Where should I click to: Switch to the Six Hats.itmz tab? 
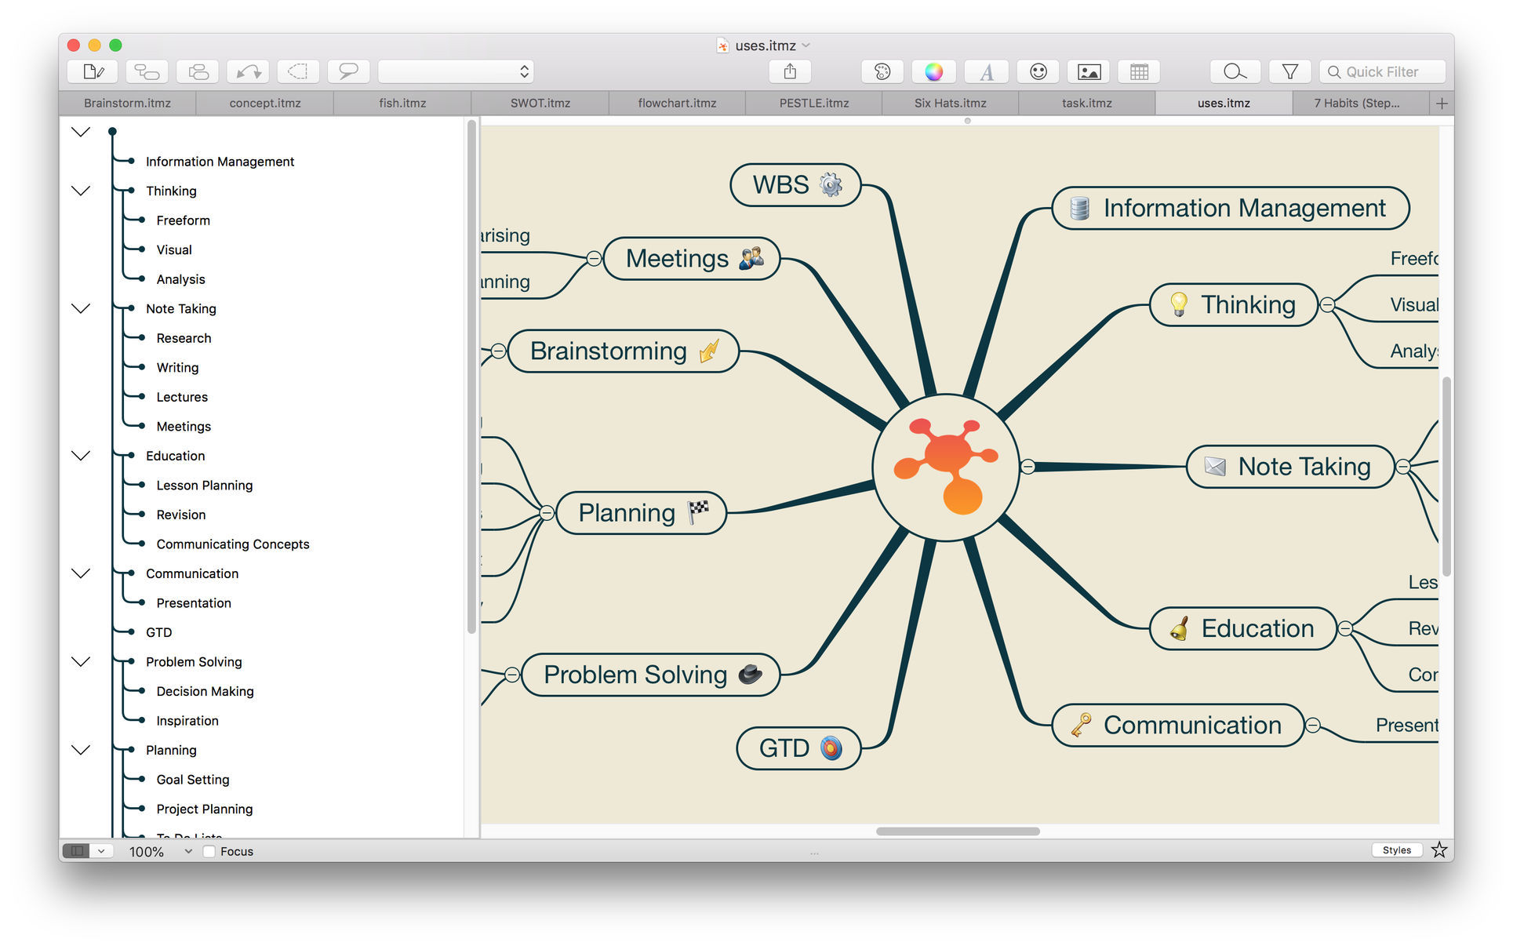click(x=950, y=103)
